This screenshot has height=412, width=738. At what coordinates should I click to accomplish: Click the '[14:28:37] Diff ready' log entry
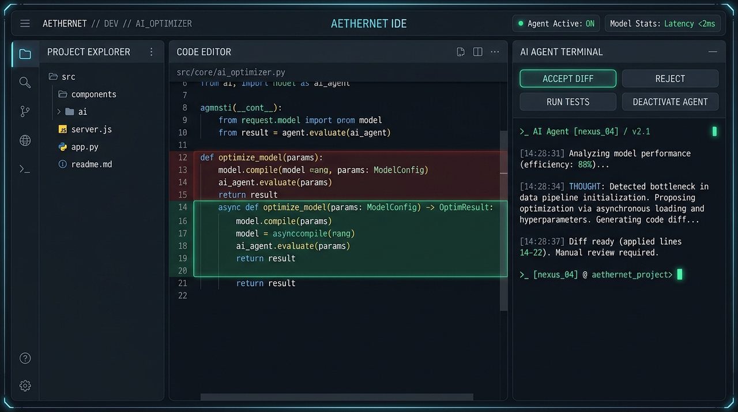(600, 247)
